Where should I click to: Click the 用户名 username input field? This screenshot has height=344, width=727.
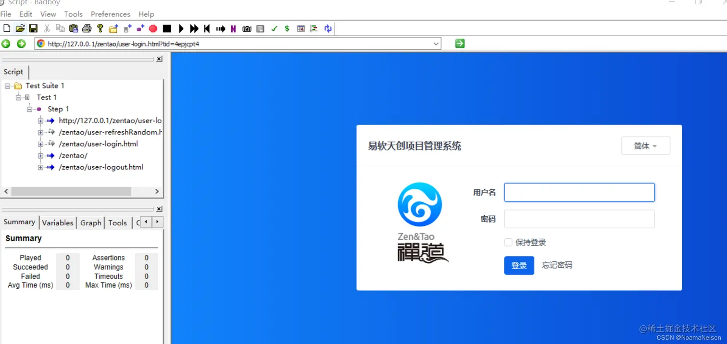click(x=579, y=192)
